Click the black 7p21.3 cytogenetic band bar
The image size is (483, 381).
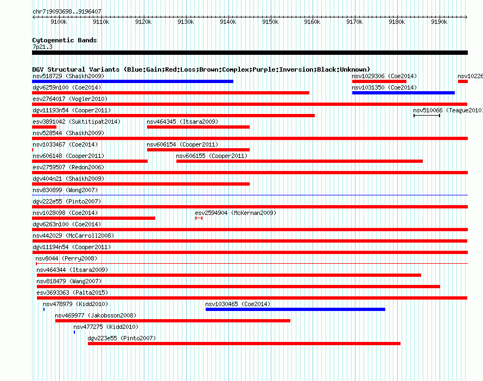click(250, 53)
